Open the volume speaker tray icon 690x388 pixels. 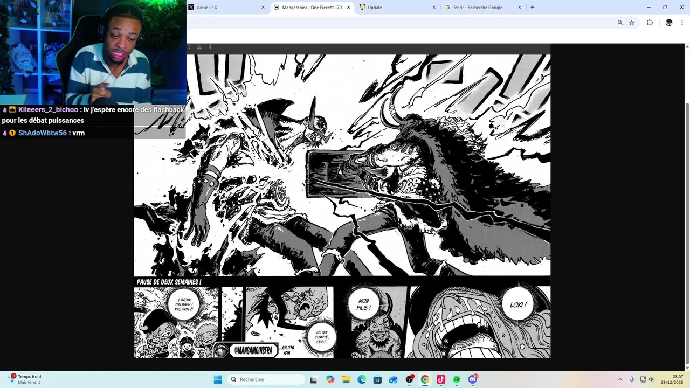coord(651,379)
